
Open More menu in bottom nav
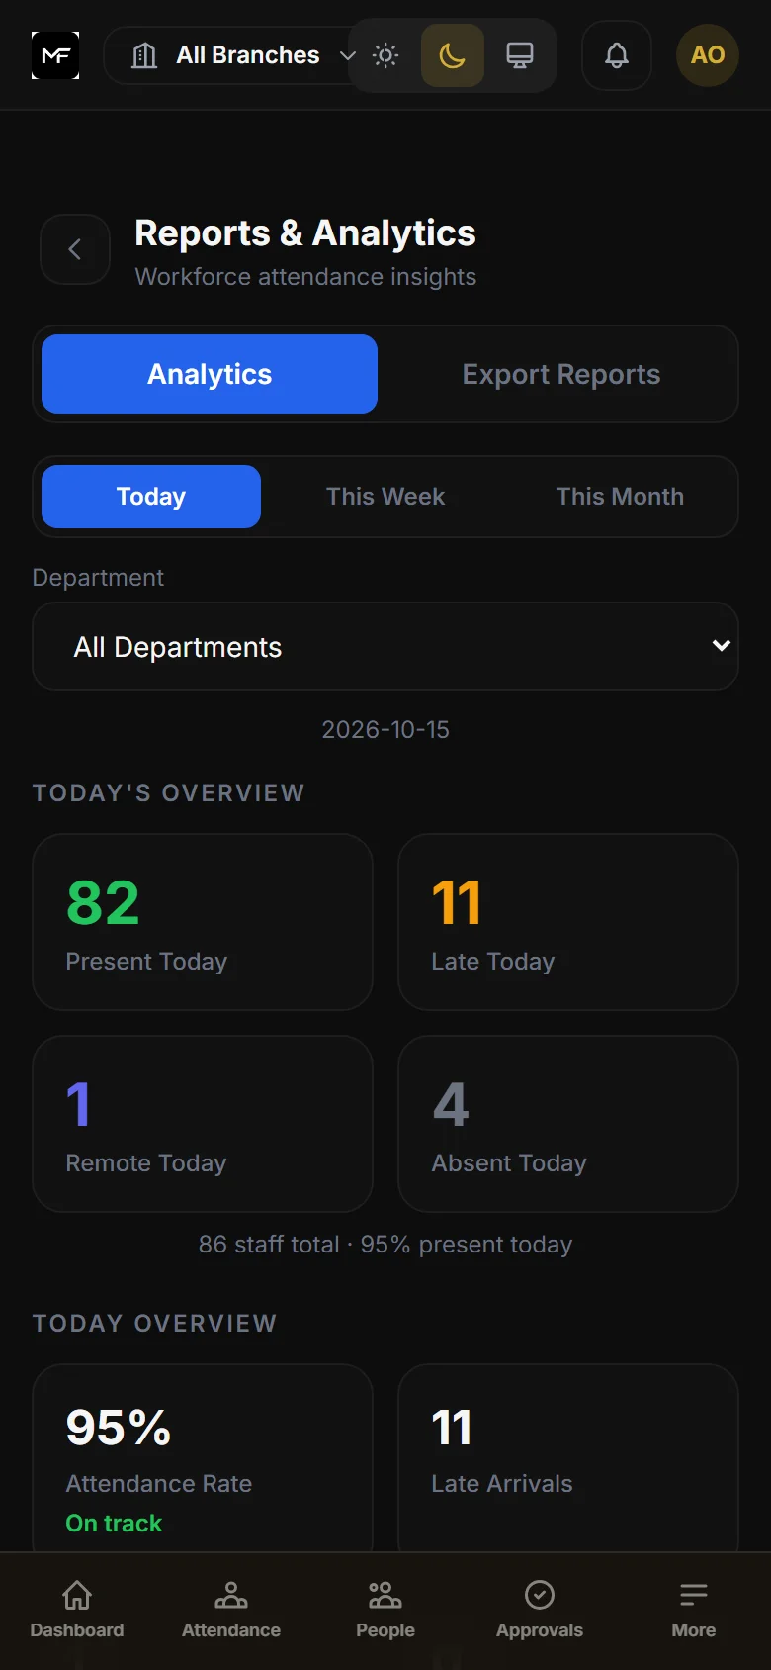(x=694, y=1611)
